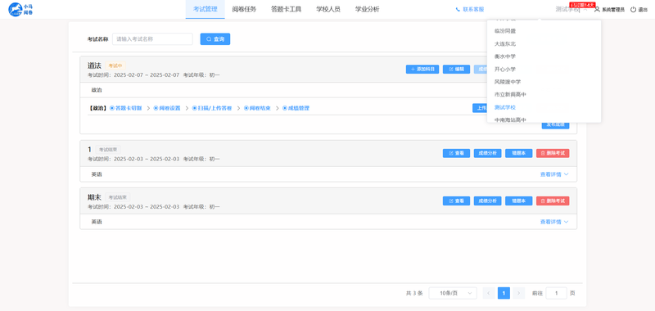Viewport: 655px width, 311px height.
Task: Select the 阅卷设置 step for 政治
Action: pyautogui.click(x=167, y=108)
